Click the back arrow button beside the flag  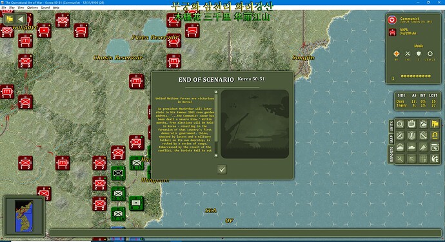21,19
